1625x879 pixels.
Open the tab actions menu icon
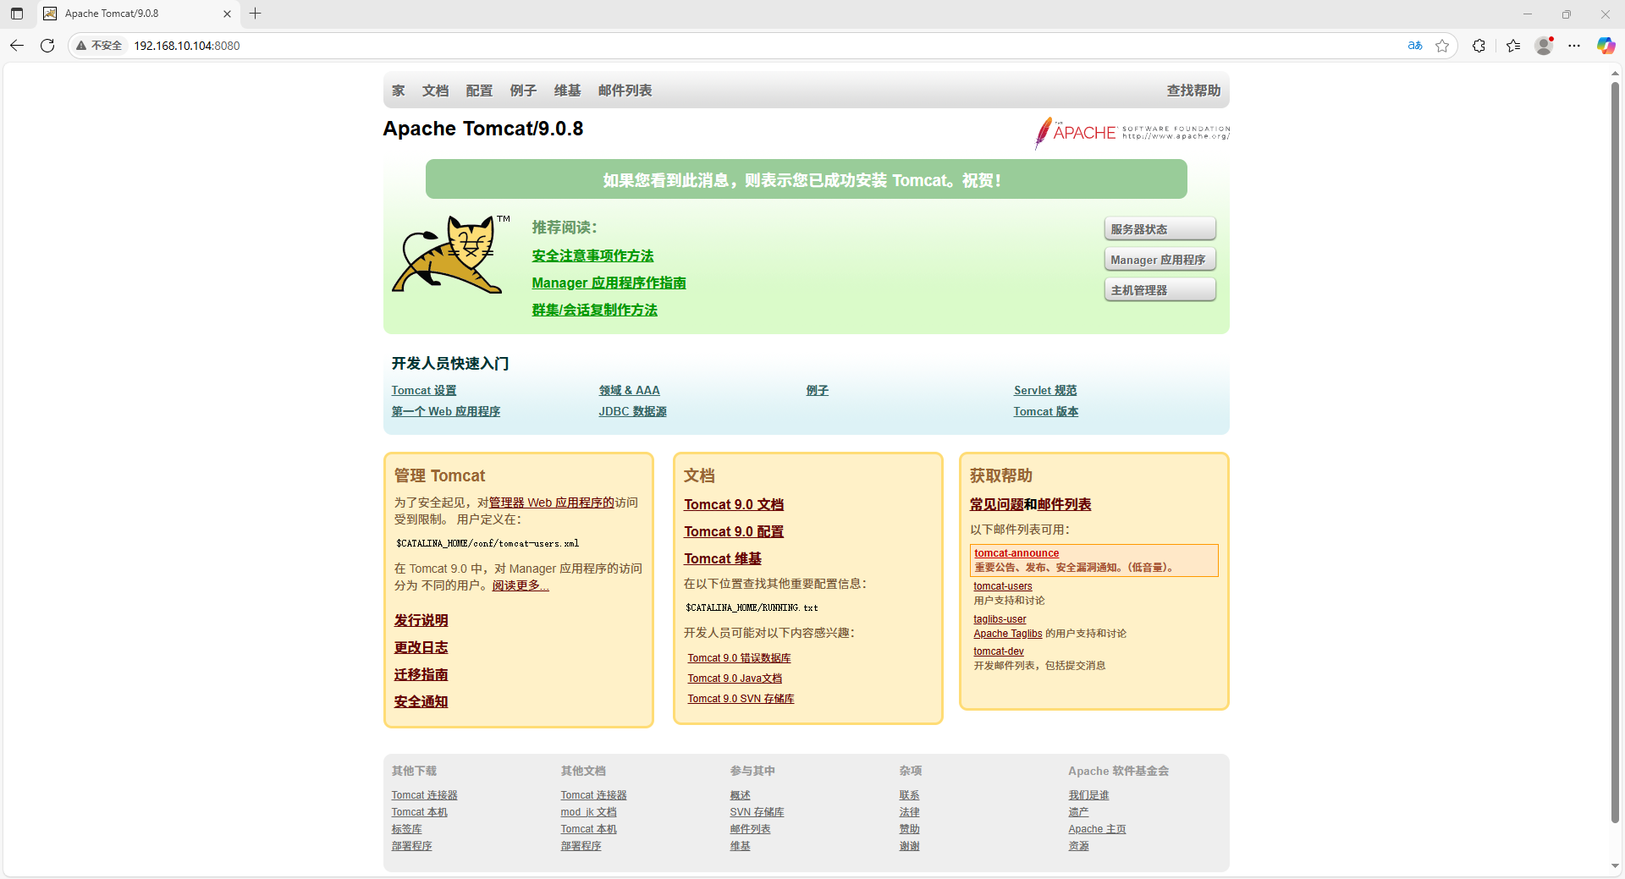point(17,14)
